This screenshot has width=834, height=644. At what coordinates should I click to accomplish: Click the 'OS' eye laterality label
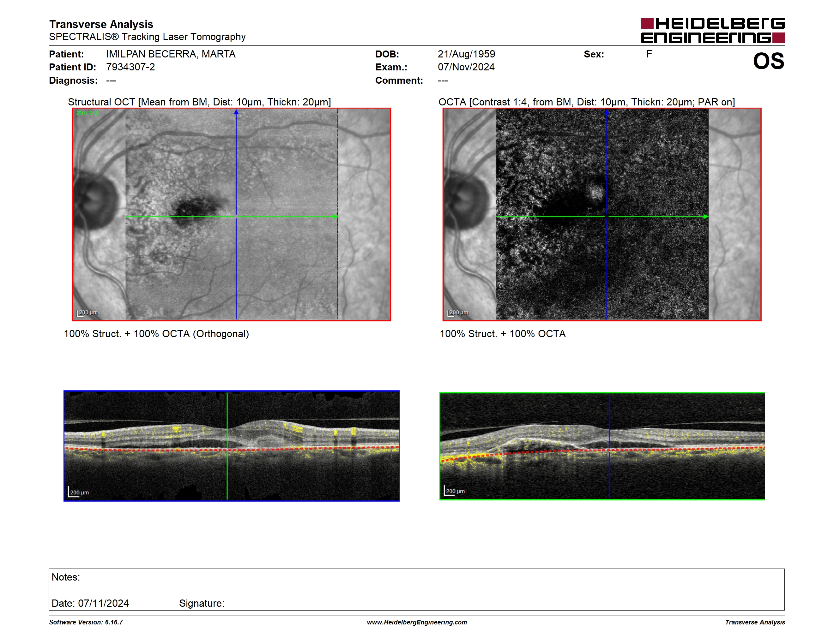[x=768, y=61]
